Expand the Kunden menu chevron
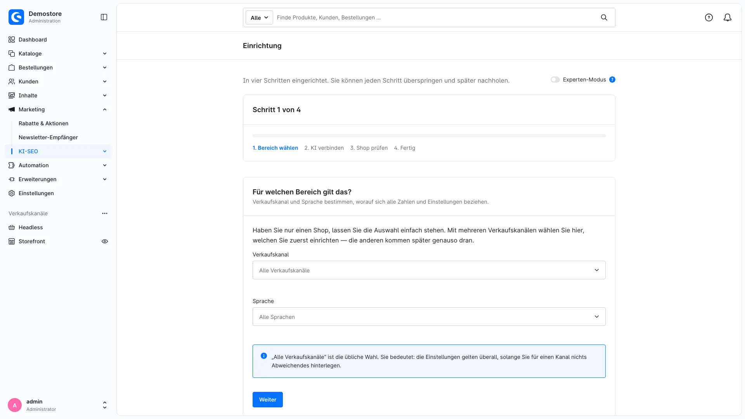Viewport: 745px width, 419px height. tap(105, 81)
